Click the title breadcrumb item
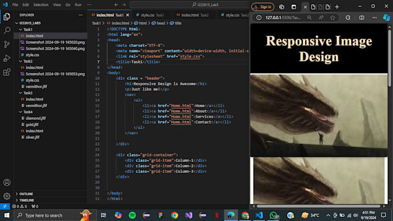The height and width of the screenshot is (221, 393). [176, 23]
